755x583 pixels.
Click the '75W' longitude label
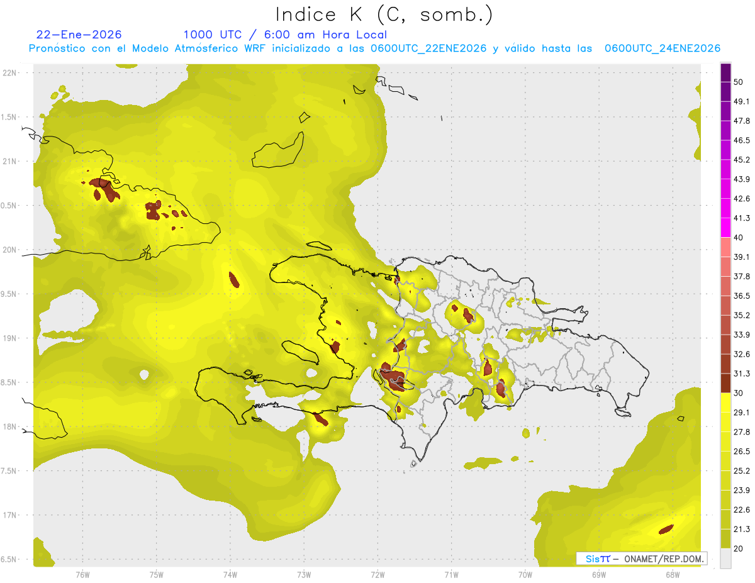[157, 575]
